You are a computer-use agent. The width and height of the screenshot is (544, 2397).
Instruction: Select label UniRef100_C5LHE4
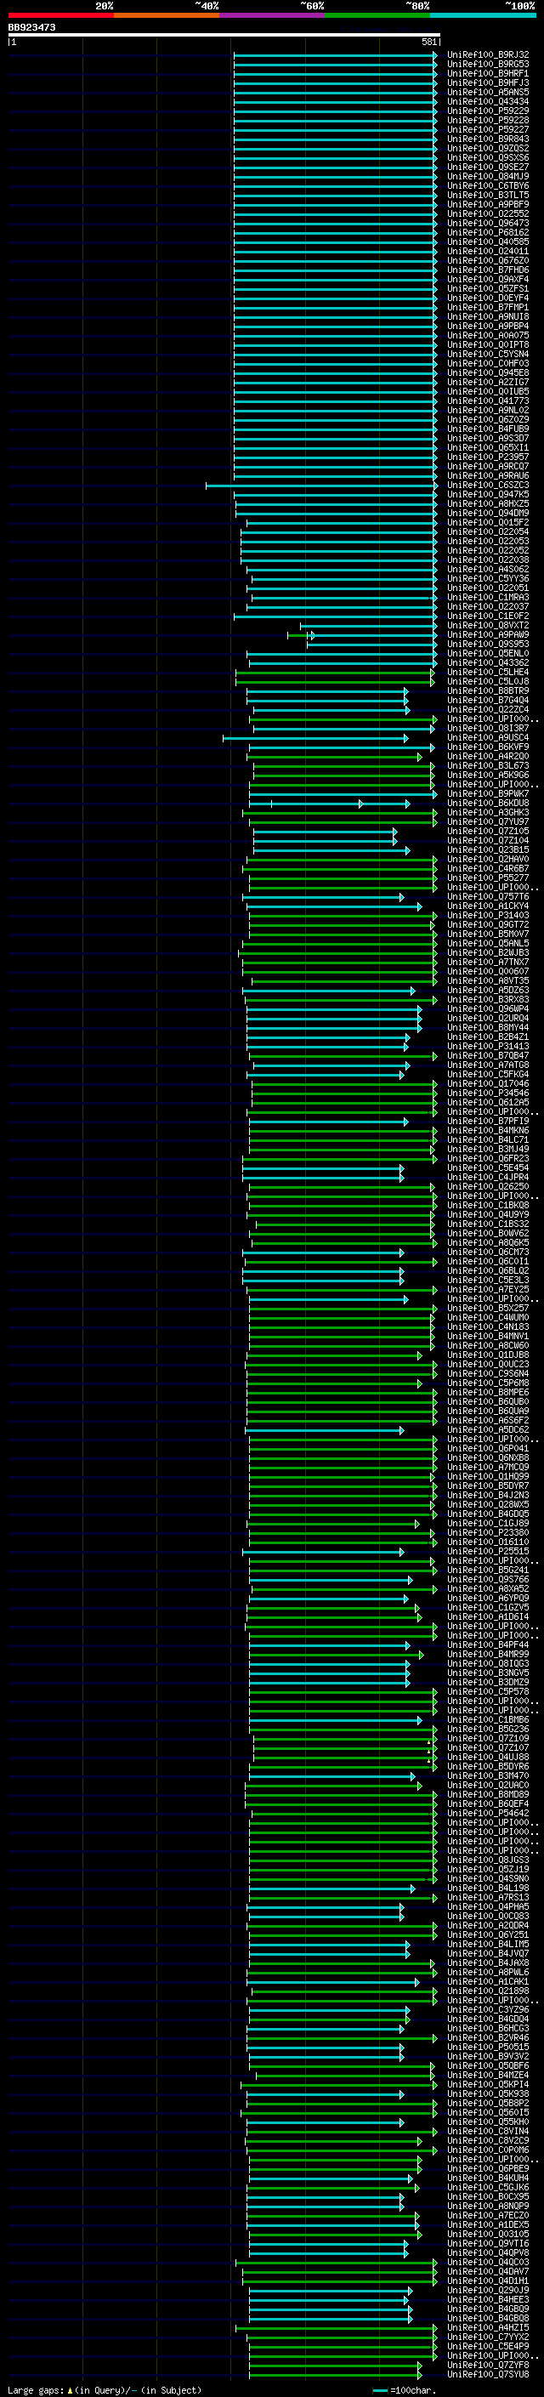coord(487,673)
